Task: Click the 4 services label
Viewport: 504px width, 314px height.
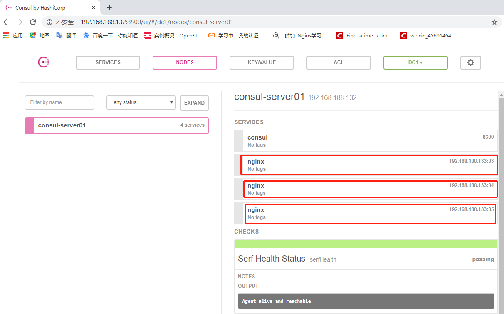Action: click(x=192, y=125)
